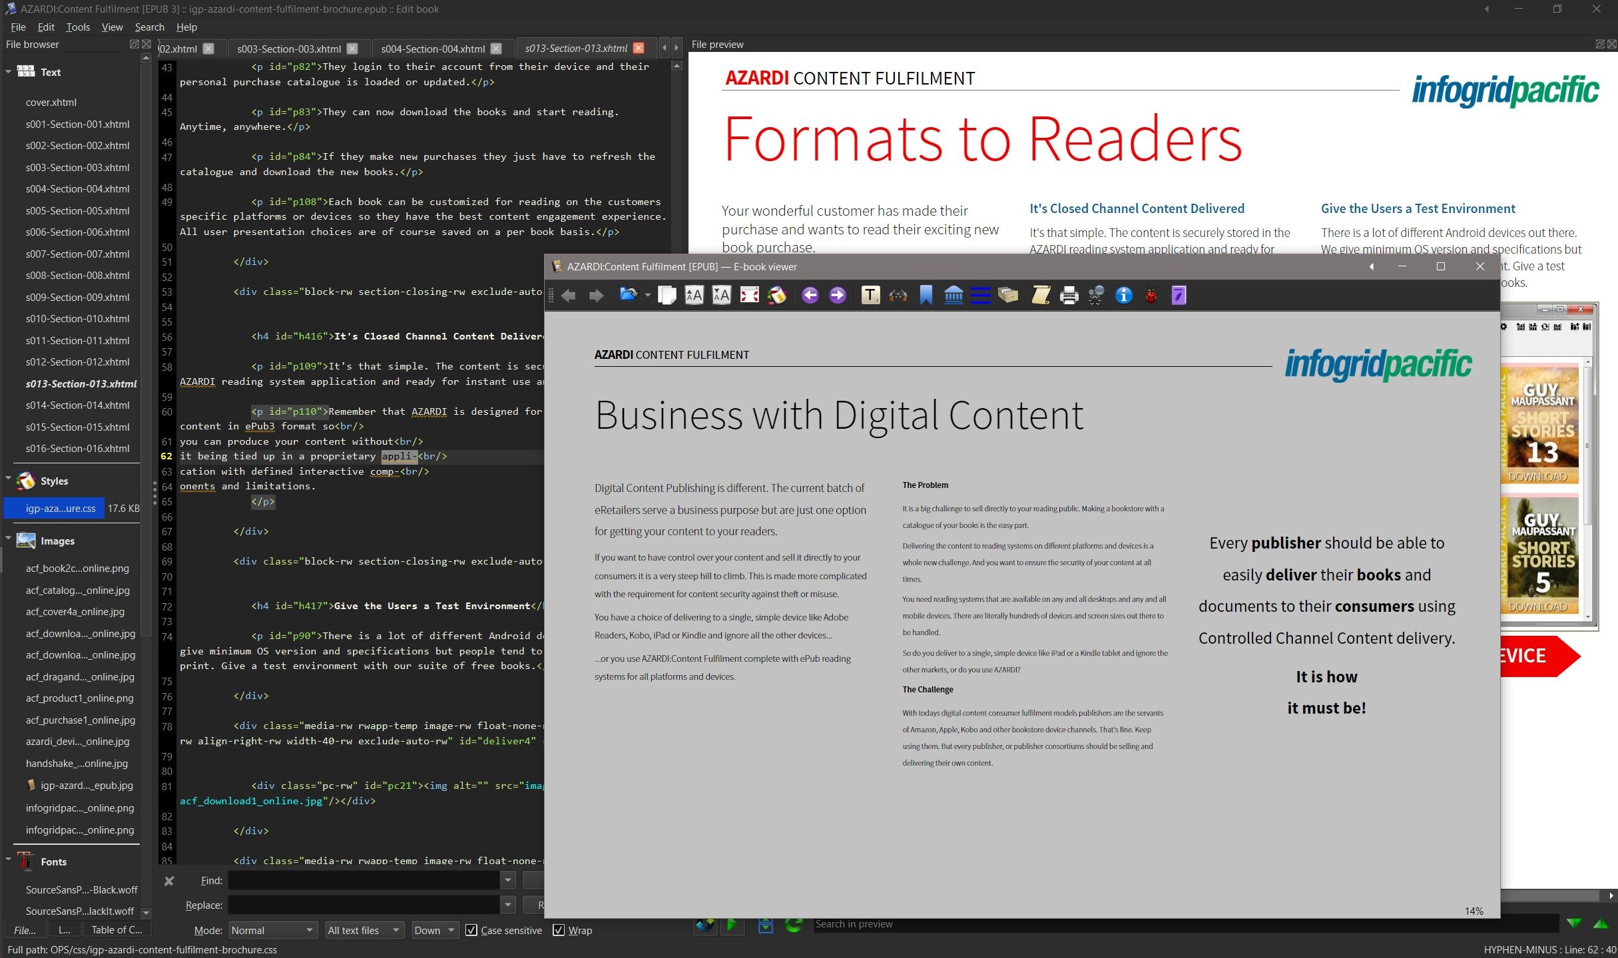Collapse the Styles section in File browser
Image resolution: width=1618 pixels, height=958 pixels.
click(9, 479)
